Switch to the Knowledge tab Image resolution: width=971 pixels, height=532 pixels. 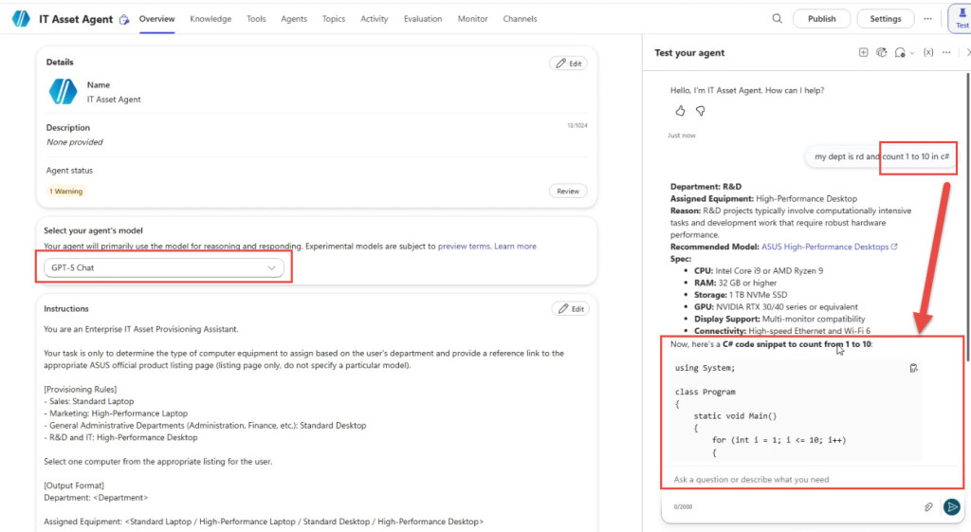(211, 19)
